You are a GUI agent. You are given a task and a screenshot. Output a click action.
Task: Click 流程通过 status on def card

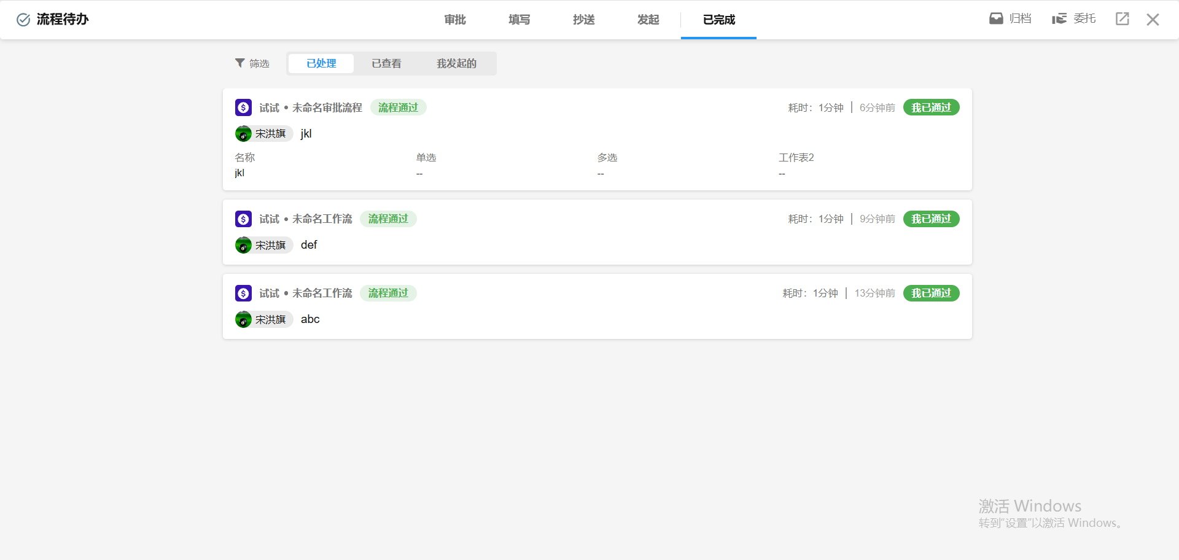click(388, 219)
